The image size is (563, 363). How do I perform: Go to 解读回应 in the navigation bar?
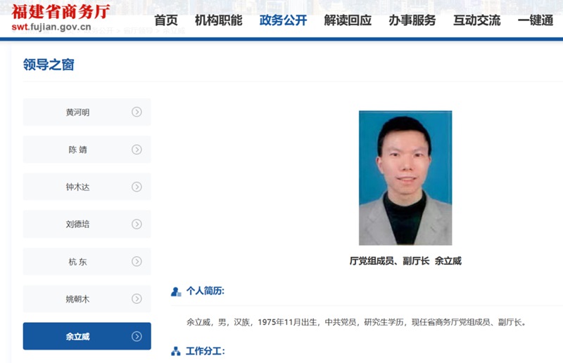pos(348,20)
